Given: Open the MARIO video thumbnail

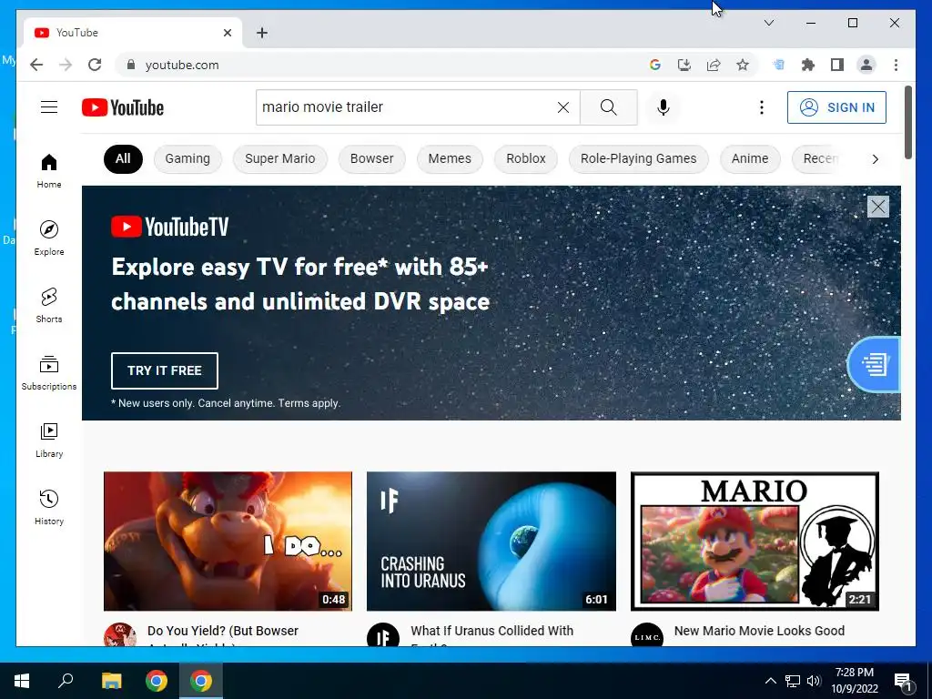Looking at the screenshot, I should click(755, 541).
